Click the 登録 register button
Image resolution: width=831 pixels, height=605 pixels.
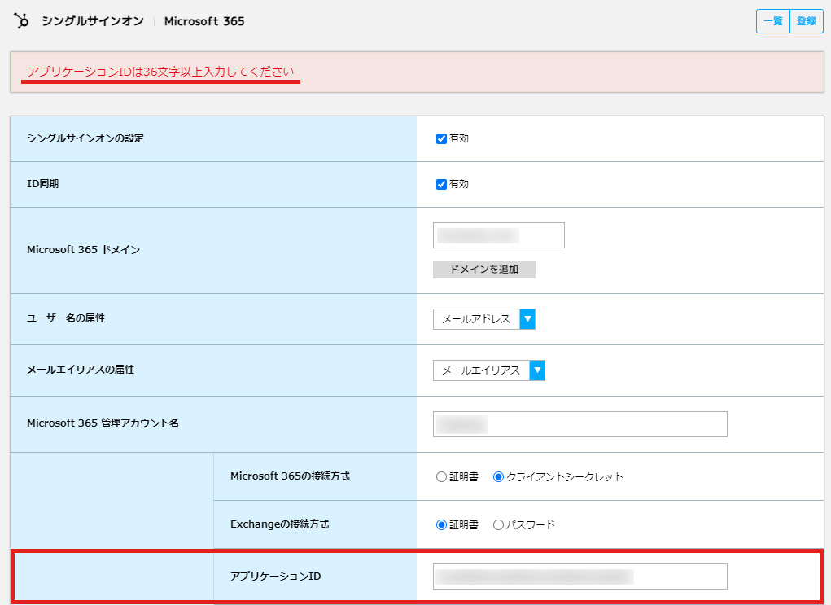click(807, 21)
